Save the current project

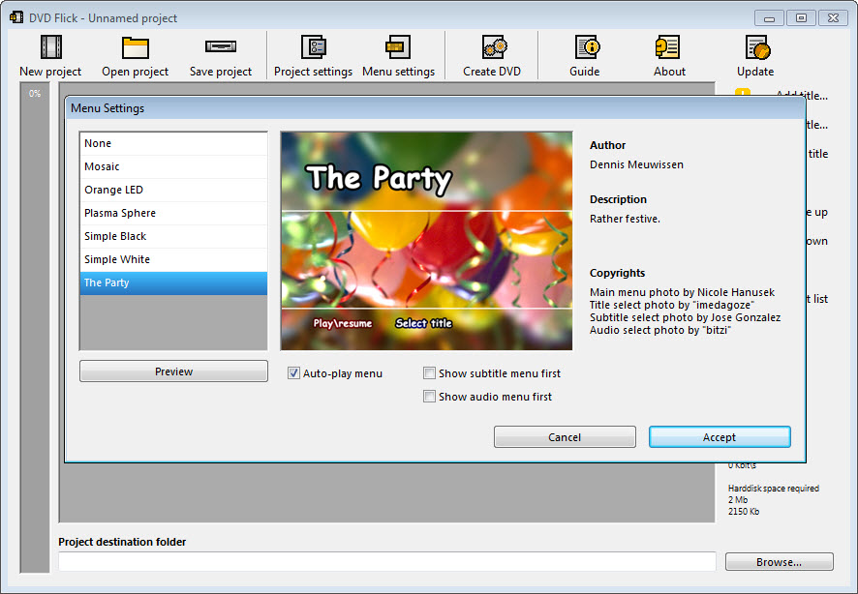click(220, 53)
